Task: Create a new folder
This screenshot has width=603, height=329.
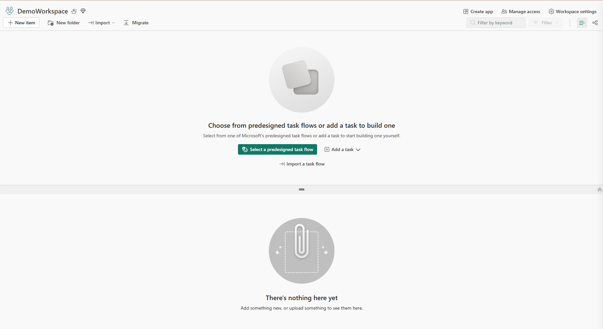Action: [64, 23]
